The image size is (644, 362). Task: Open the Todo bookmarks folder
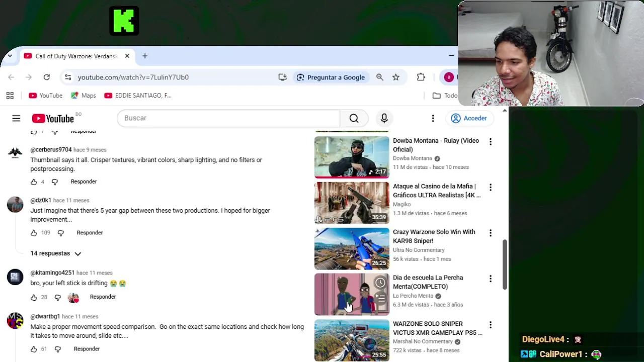click(x=445, y=96)
